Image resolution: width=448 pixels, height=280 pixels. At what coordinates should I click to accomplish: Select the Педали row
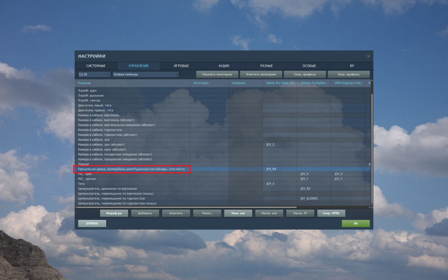coord(223,164)
